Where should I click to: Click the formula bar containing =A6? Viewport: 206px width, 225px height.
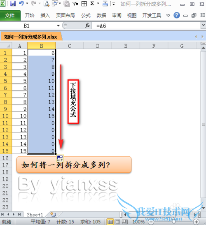click(x=146, y=26)
